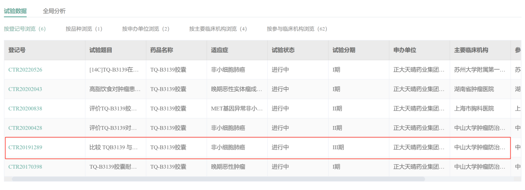The width and height of the screenshot is (525, 190).
Task: Open registration link CTR20202043
Action: [25, 89]
